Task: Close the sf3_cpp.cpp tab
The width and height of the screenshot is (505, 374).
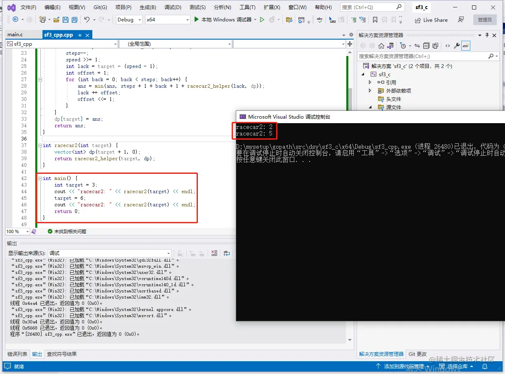Action: [87, 35]
